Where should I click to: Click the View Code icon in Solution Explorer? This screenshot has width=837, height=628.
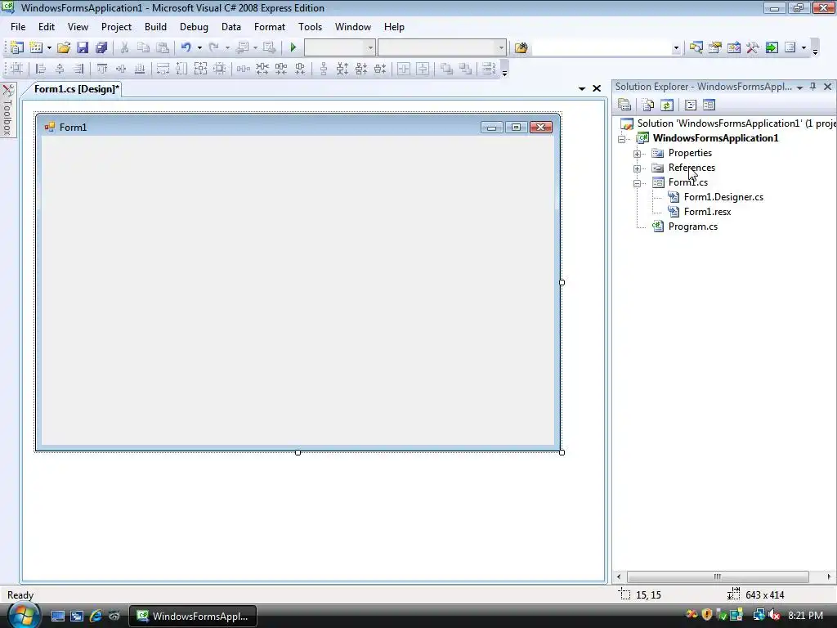click(x=690, y=105)
